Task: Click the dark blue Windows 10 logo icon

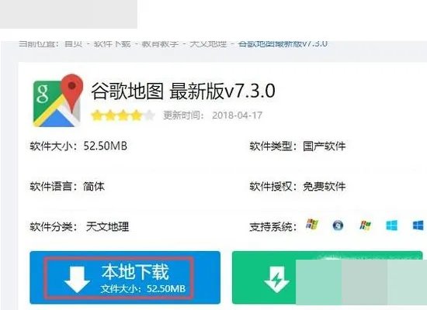Action: click(418, 226)
